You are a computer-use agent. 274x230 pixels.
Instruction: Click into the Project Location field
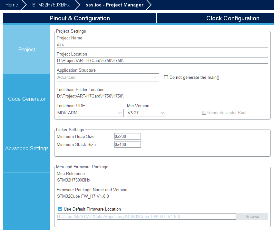click(x=162, y=60)
